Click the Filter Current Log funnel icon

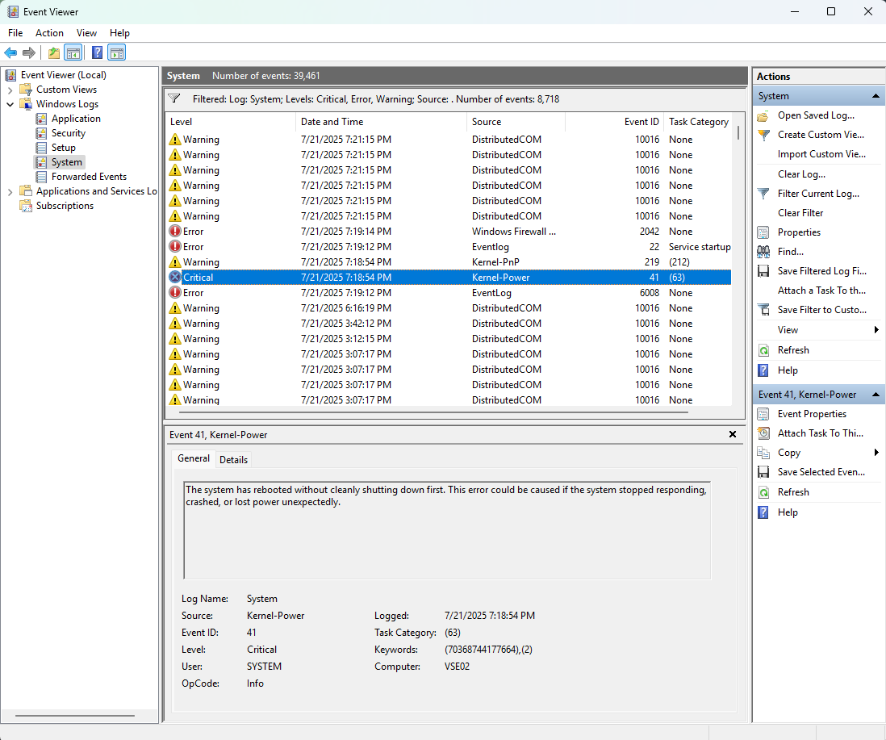[x=763, y=194]
